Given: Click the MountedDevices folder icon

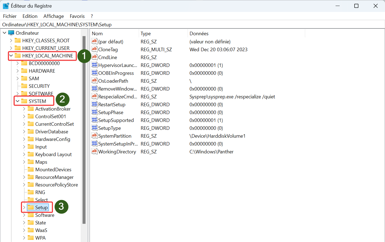Looking at the screenshot, I should pyautogui.click(x=31, y=169).
